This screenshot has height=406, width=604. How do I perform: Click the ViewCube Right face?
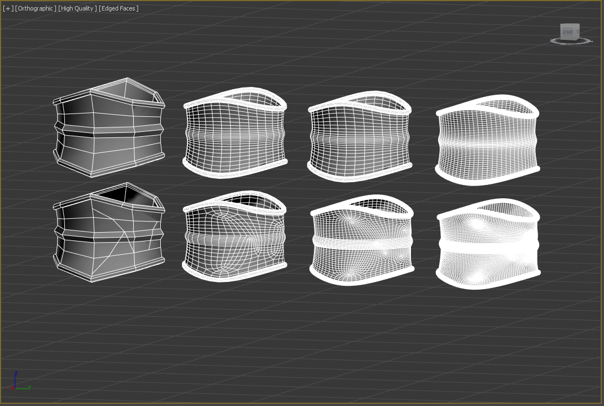pos(567,32)
